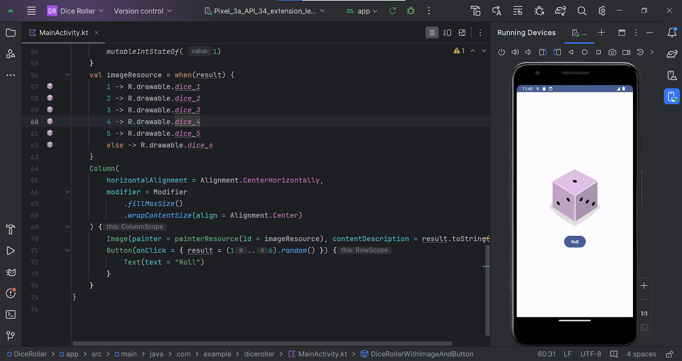Go to previous highlighted problem arrow
682x361 pixels.
[x=473, y=51]
